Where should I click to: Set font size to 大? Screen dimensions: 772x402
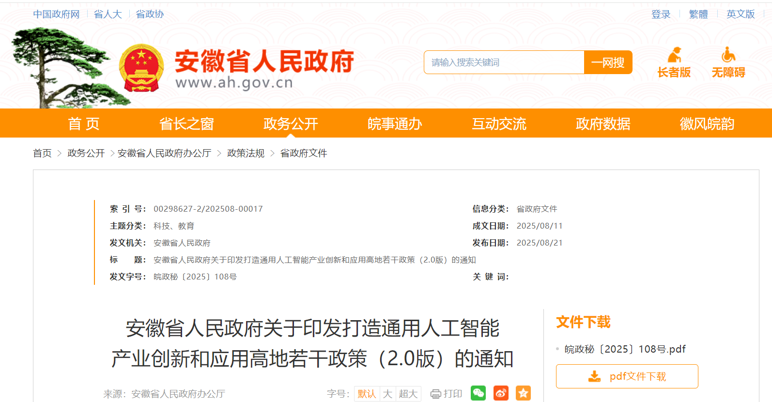(388, 394)
